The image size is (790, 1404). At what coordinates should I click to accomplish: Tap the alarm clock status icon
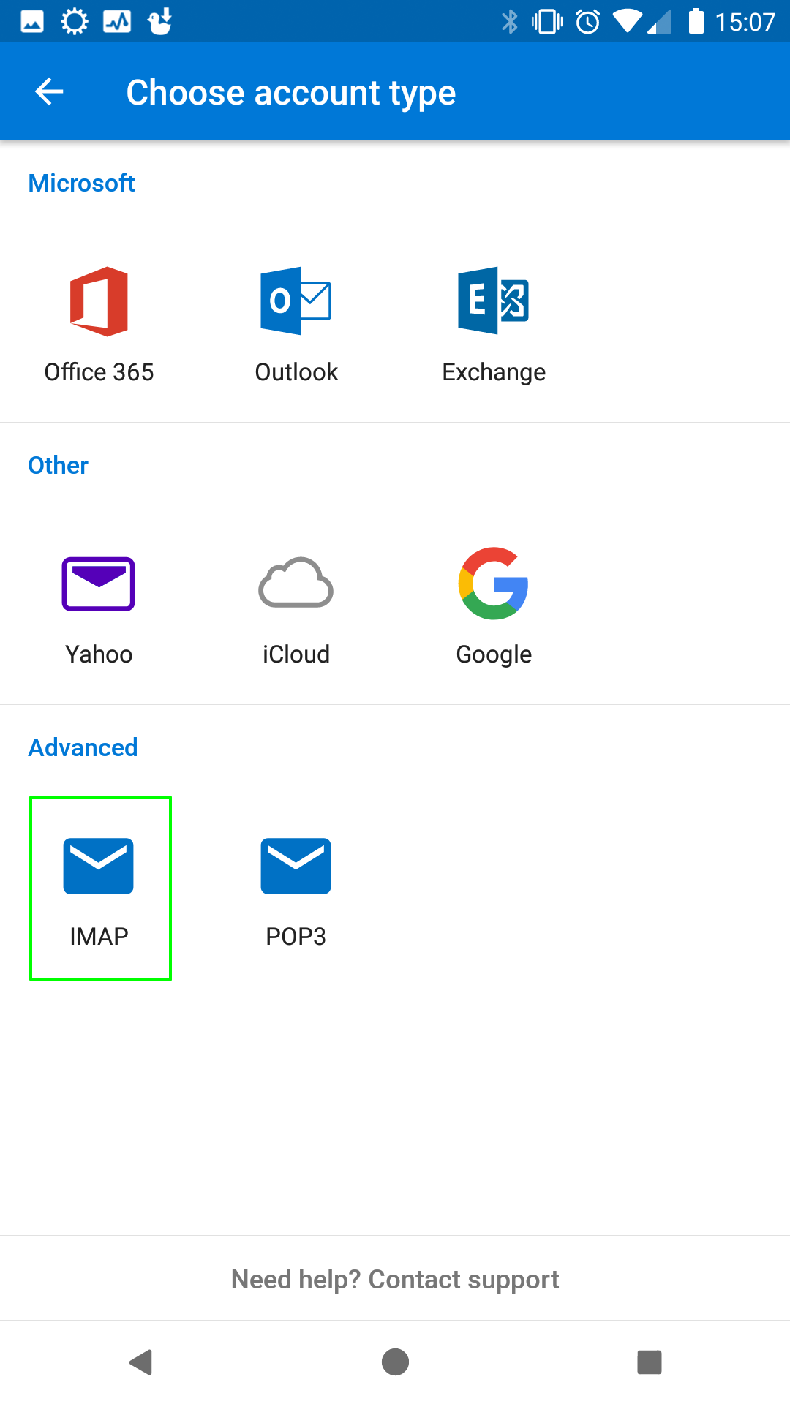(588, 21)
